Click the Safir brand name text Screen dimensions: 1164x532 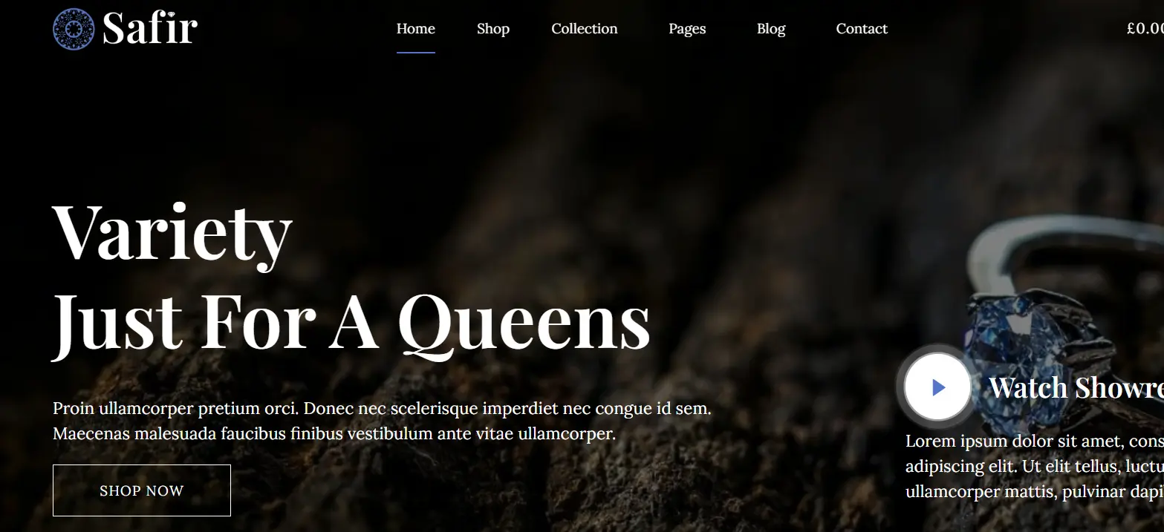pyautogui.click(x=150, y=29)
